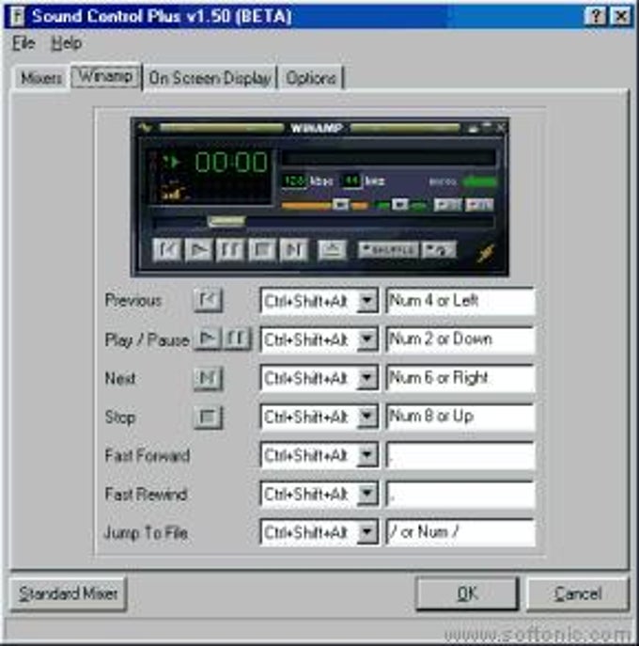Open the Help menu
The height and width of the screenshot is (646, 639).
[x=66, y=43]
